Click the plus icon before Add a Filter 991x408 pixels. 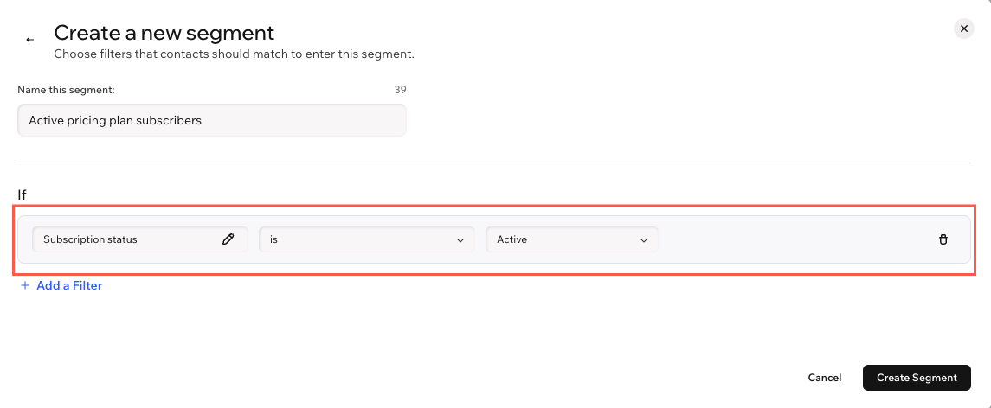click(x=25, y=285)
